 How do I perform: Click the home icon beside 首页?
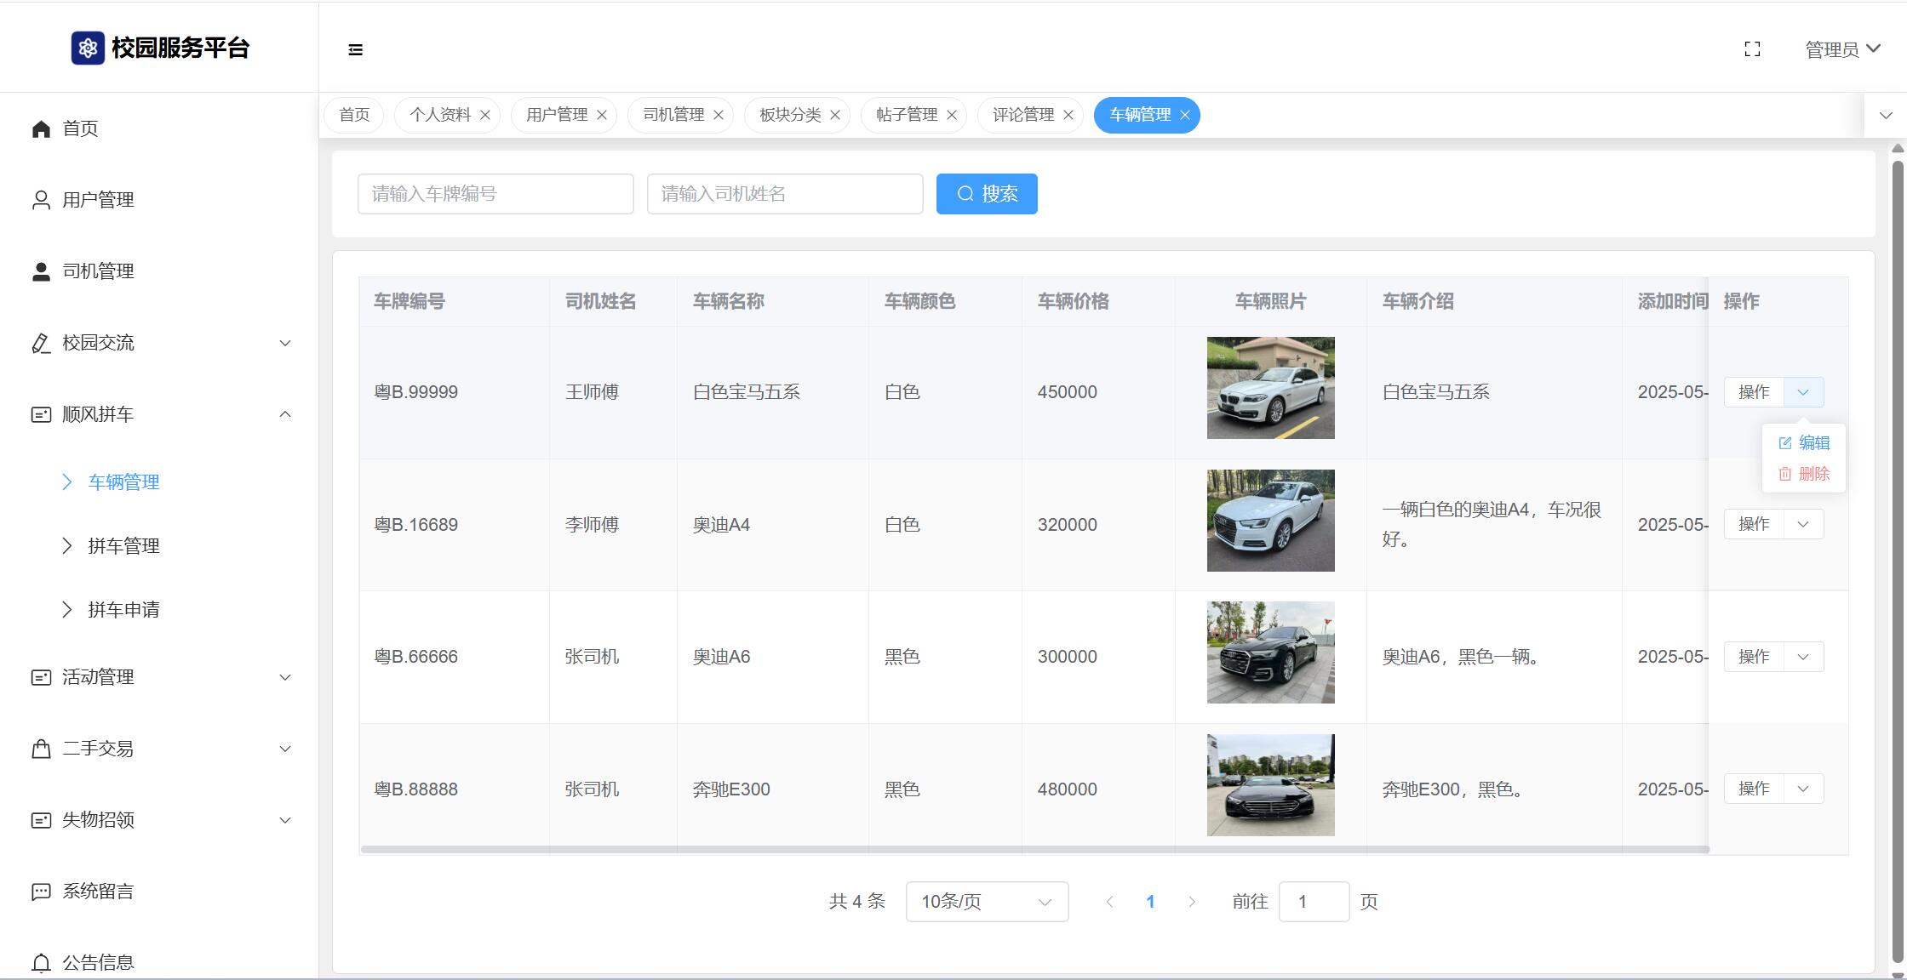41,128
